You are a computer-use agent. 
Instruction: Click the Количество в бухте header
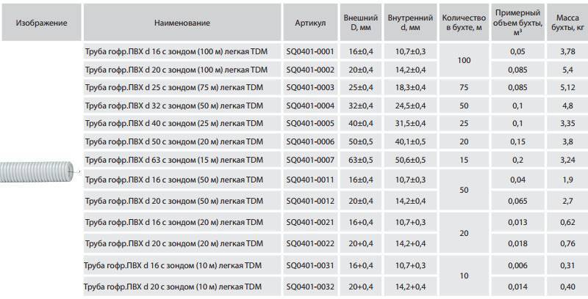464,23
